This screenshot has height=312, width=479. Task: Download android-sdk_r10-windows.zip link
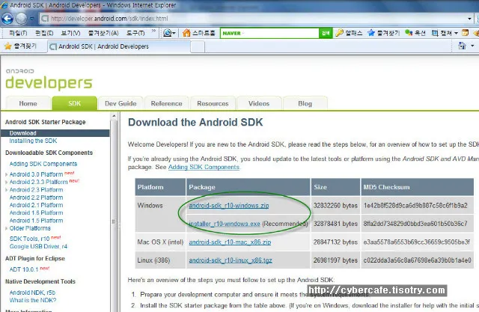pos(229,206)
